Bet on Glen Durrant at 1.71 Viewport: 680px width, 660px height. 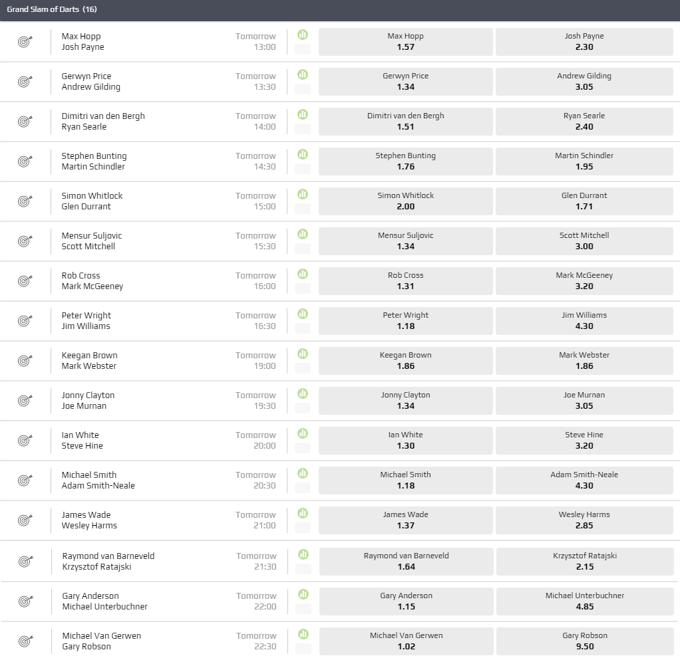584,201
